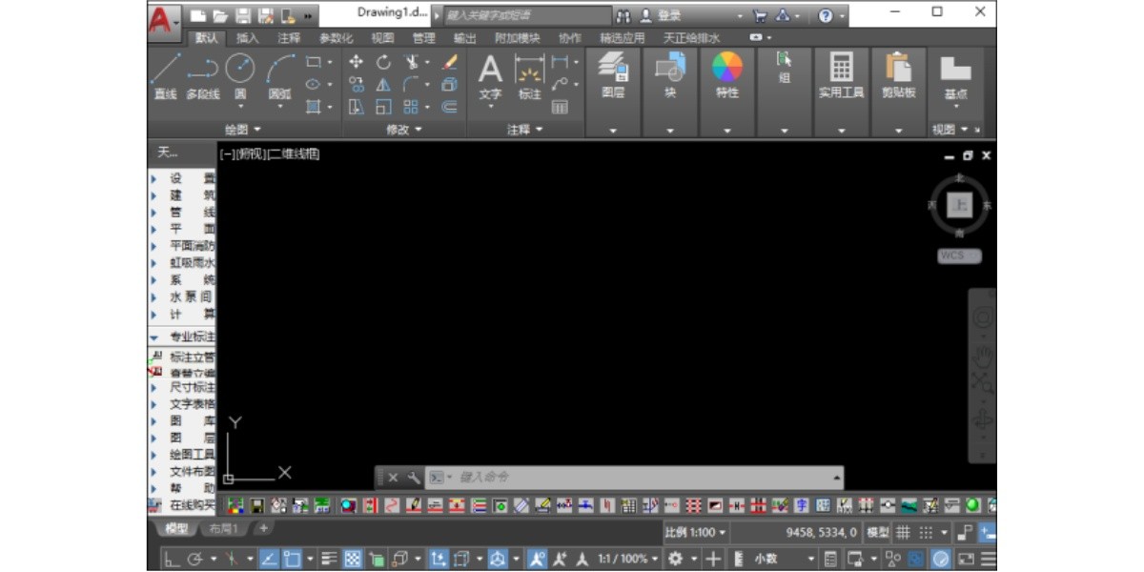This screenshot has width=1144, height=572.
Task: Add a new layout with plus tab
Action: coord(263,528)
